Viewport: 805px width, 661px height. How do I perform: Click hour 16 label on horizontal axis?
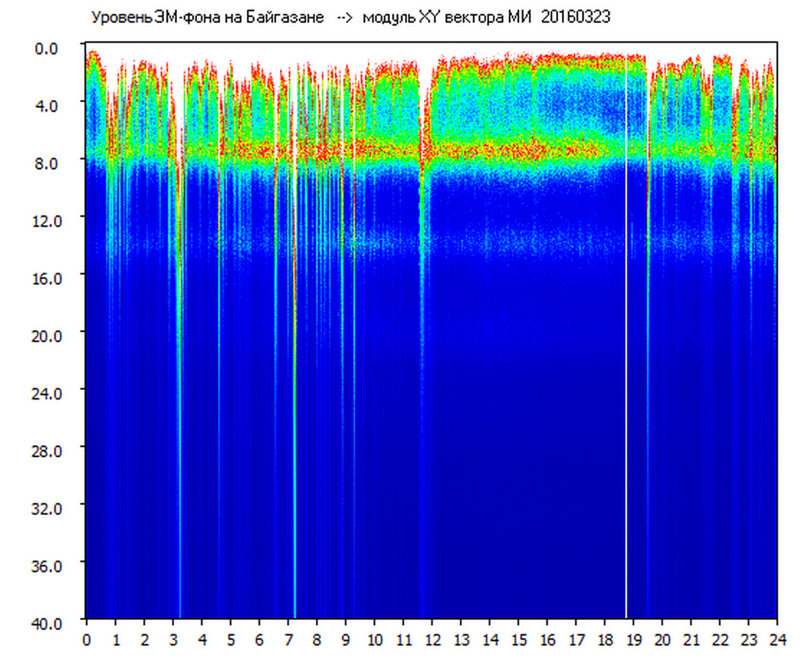point(547,640)
